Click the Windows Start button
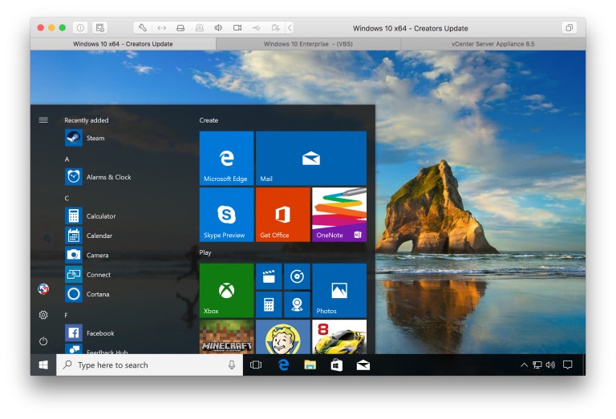616x419 pixels. pyautogui.click(x=43, y=365)
